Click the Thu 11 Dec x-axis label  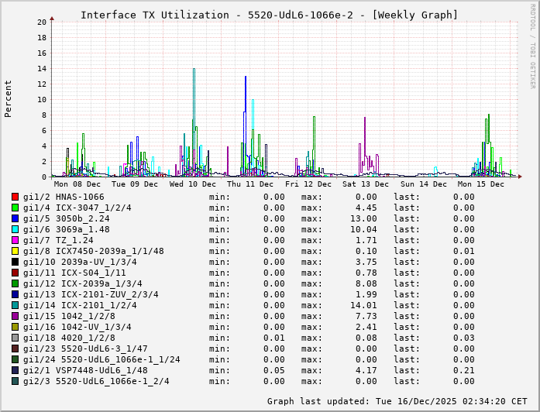250,184
